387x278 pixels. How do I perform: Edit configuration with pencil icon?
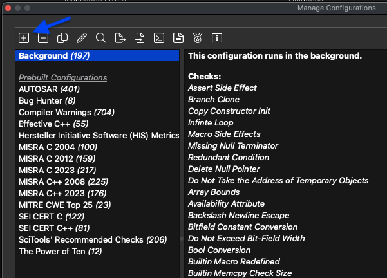(x=82, y=38)
